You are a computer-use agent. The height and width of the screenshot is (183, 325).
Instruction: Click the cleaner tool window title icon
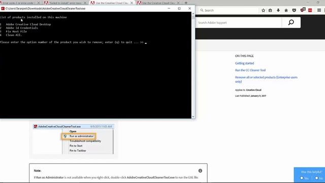coord(3,9)
